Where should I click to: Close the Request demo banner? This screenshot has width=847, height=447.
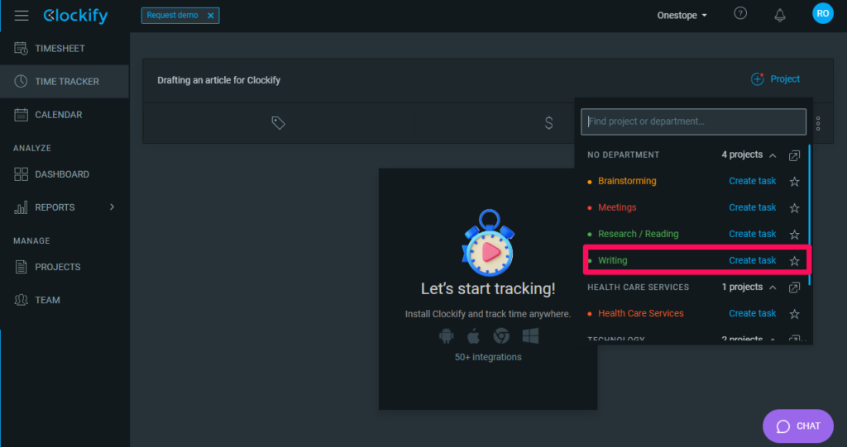click(x=211, y=16)
